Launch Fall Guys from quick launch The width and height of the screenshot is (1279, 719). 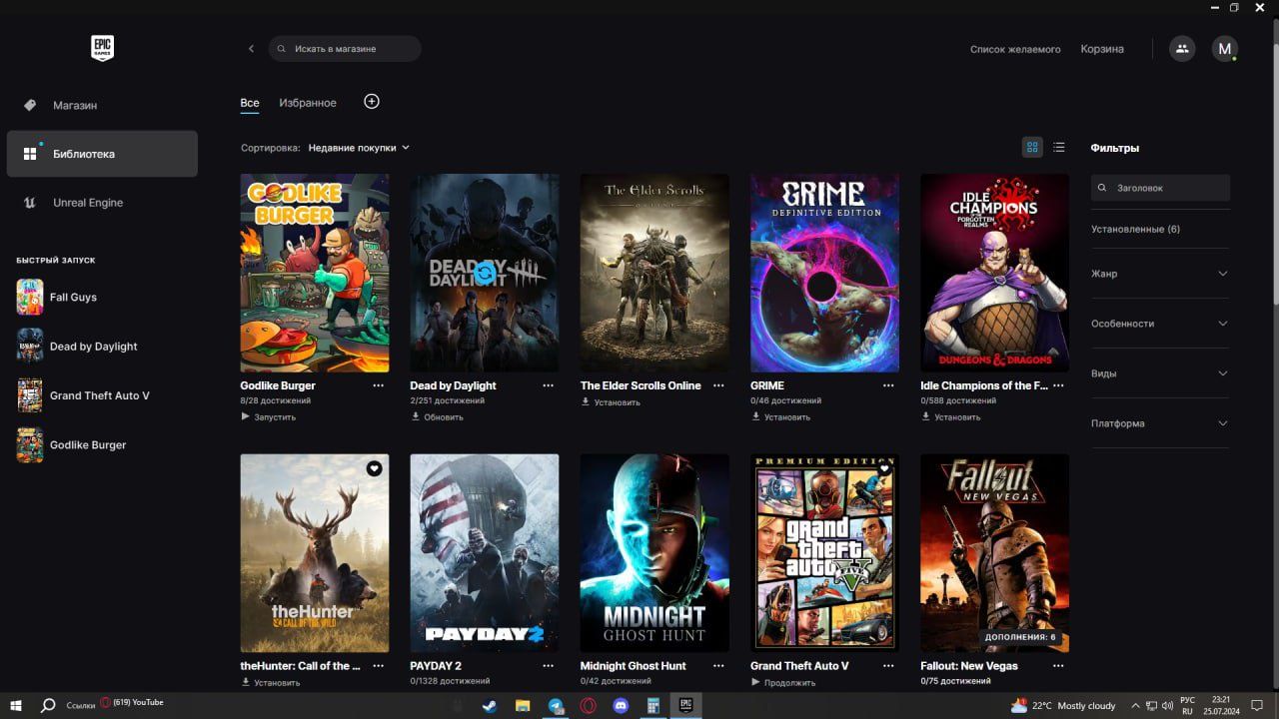[102, 297]
